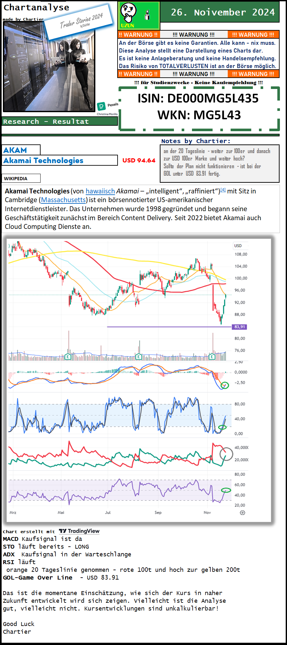287x645 pixels.
Task: Click the earnings E marker near November
Action: click(x=212, y=357)
